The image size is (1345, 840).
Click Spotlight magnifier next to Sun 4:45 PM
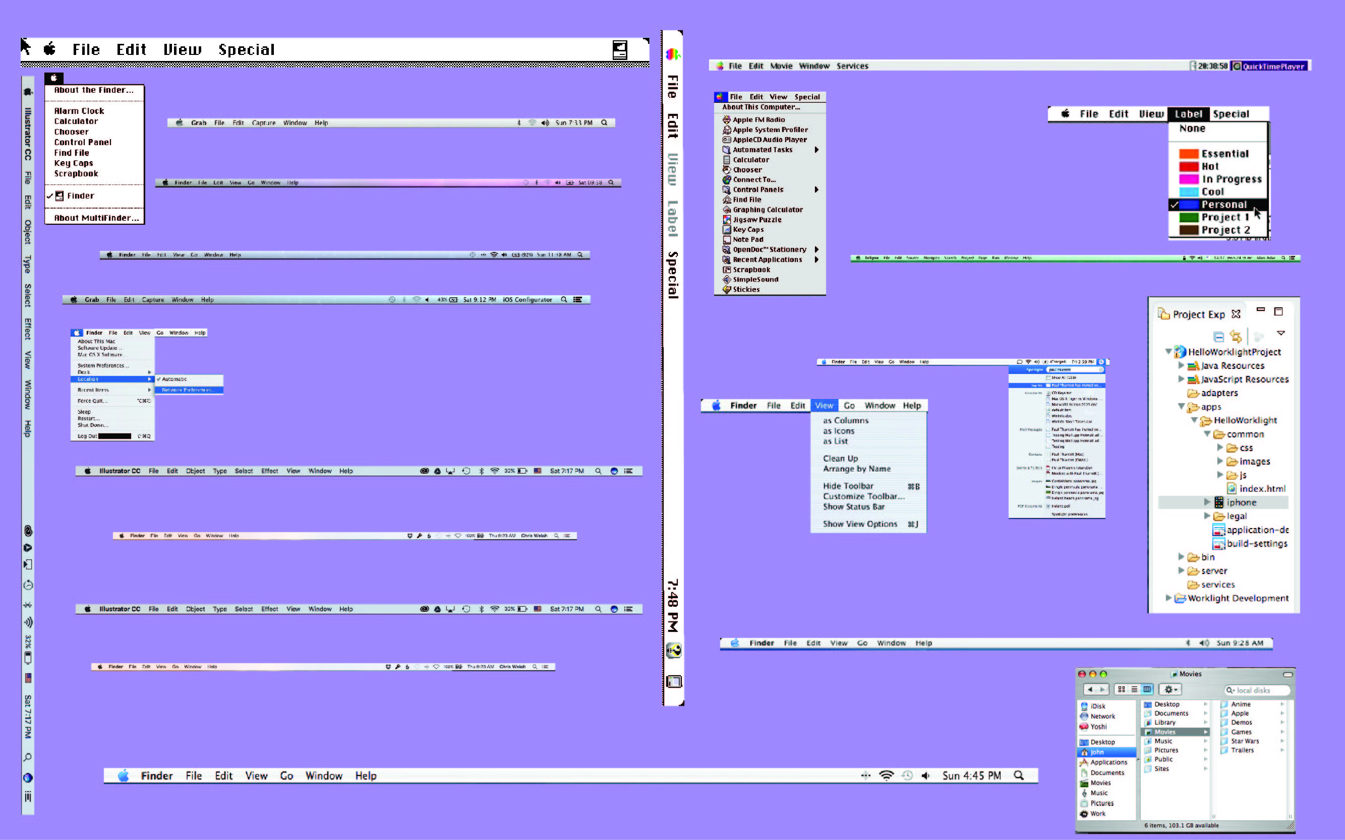coord(1019,775)
